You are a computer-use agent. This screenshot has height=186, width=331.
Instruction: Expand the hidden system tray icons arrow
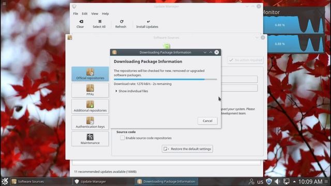click(294, 181)
